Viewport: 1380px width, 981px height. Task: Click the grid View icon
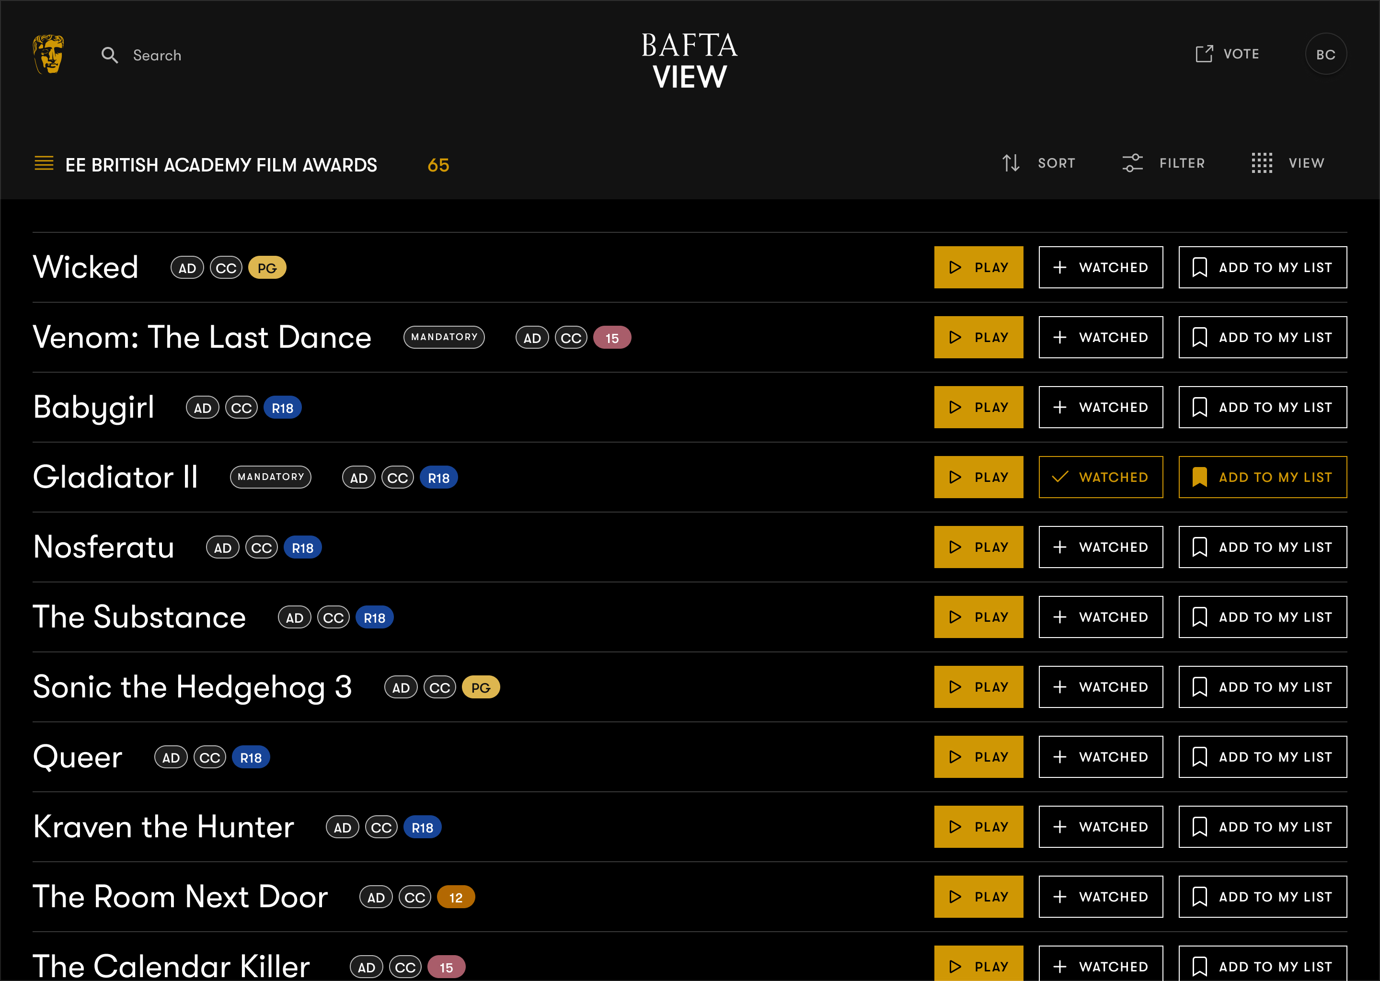[x=1262, y=163]
